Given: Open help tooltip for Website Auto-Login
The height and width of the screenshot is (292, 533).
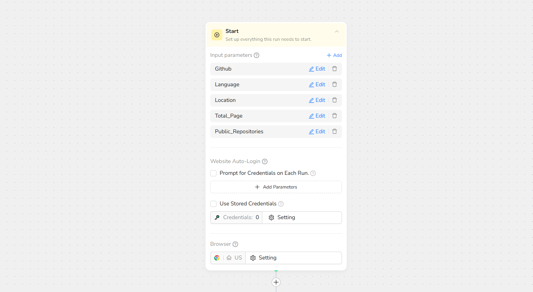Looking at the screenshot, I should point(265,161).
